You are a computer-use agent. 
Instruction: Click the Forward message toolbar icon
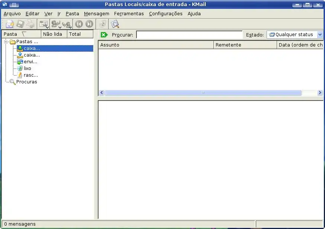(67, 24)
